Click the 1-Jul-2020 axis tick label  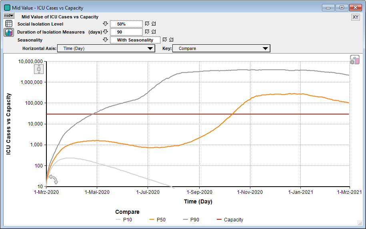point(148,192)
